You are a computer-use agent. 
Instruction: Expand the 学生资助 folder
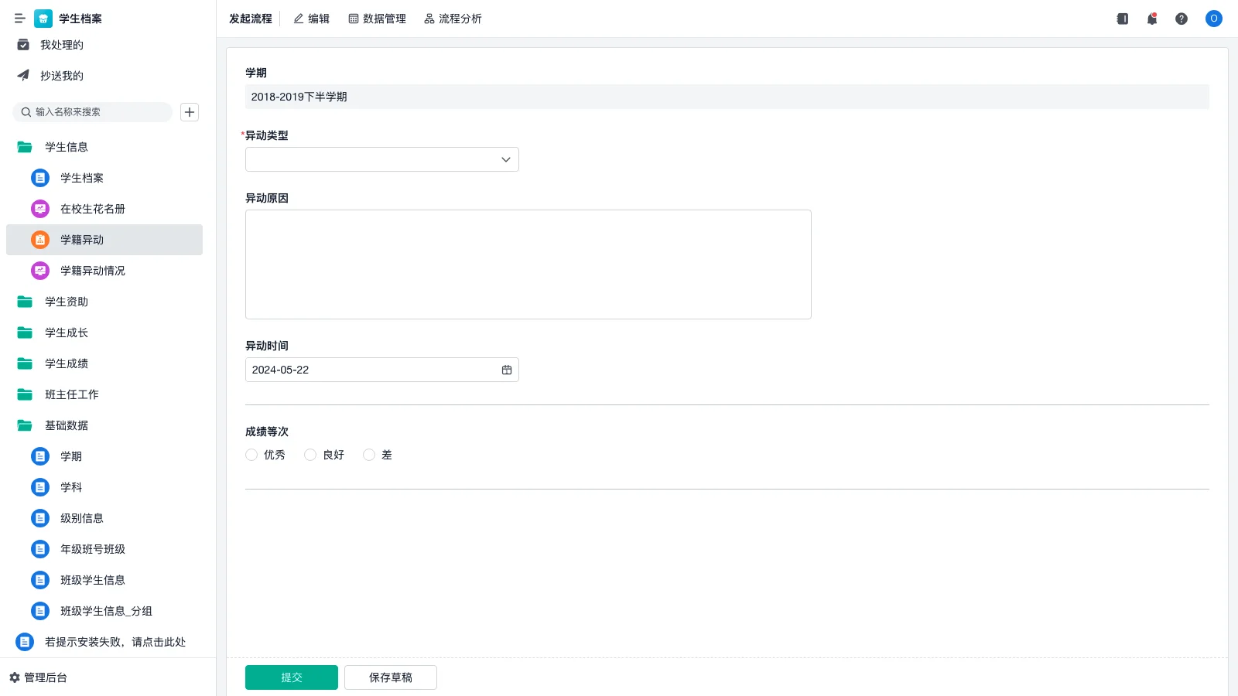pos(67,302)
